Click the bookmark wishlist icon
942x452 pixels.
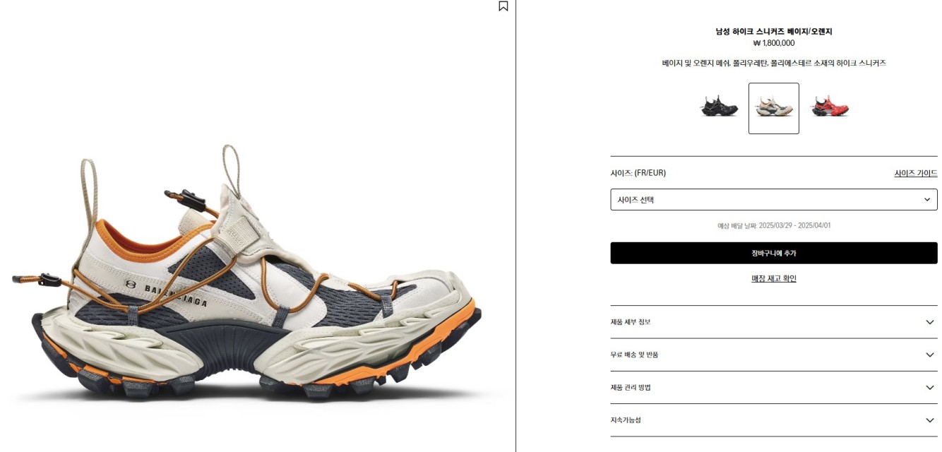point(503,6)
